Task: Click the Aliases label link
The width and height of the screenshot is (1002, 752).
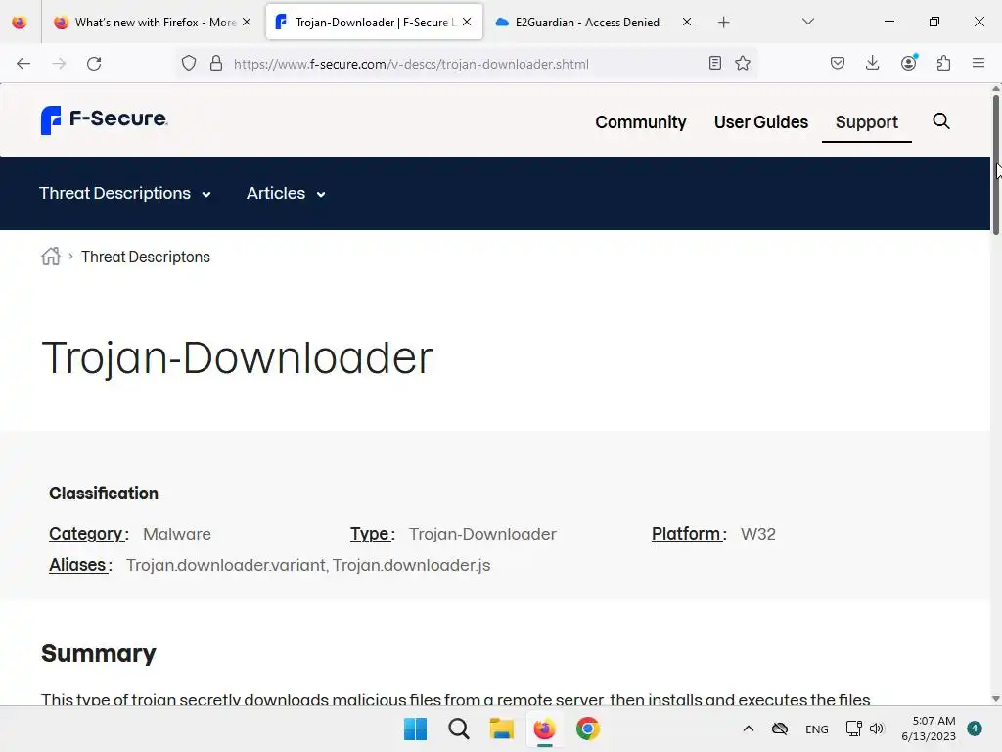Action: coord(77,565)
